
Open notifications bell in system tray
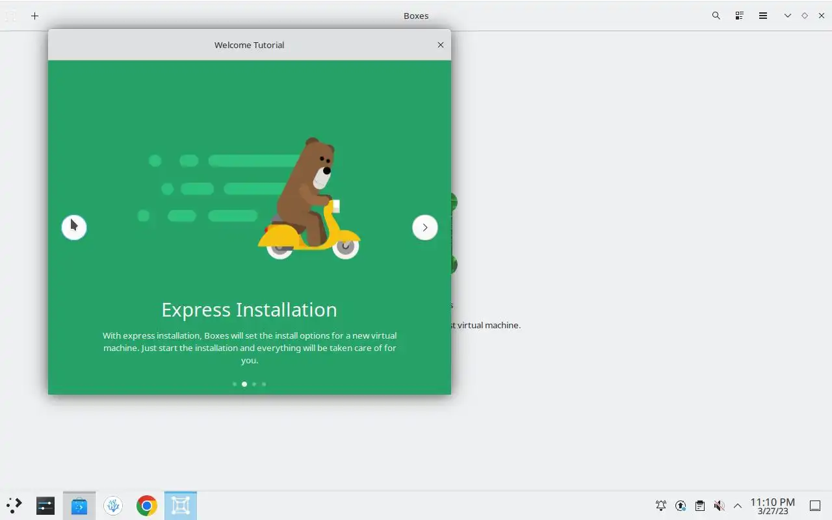click(x=661, y=506)
